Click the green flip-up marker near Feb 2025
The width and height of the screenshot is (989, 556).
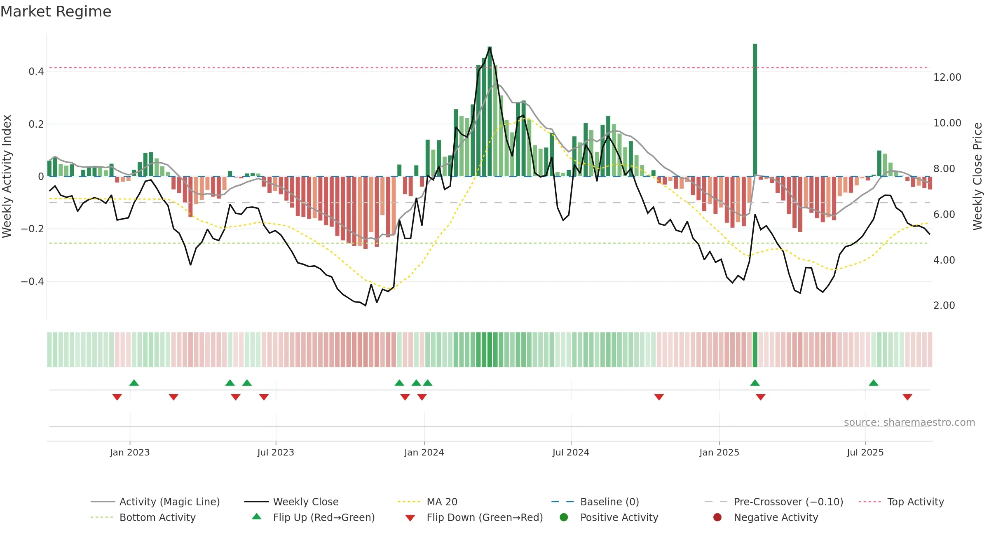point(755,383)
